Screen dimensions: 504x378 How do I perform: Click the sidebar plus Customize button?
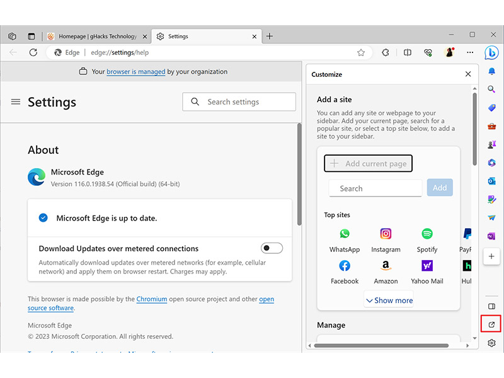point(491,256)
